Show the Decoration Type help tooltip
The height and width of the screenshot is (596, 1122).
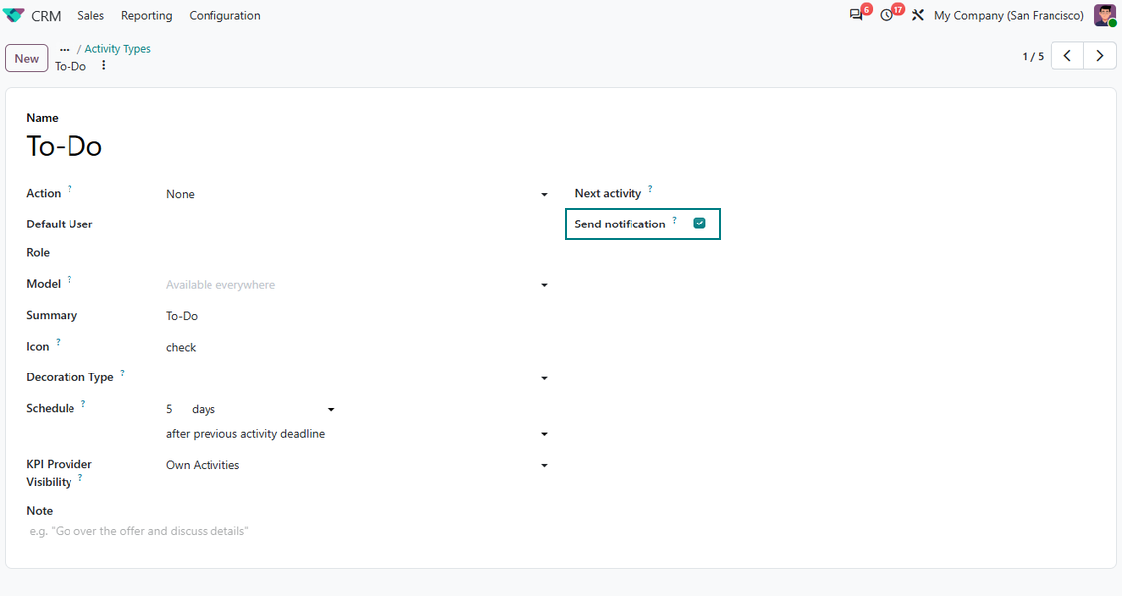(122, 372)
